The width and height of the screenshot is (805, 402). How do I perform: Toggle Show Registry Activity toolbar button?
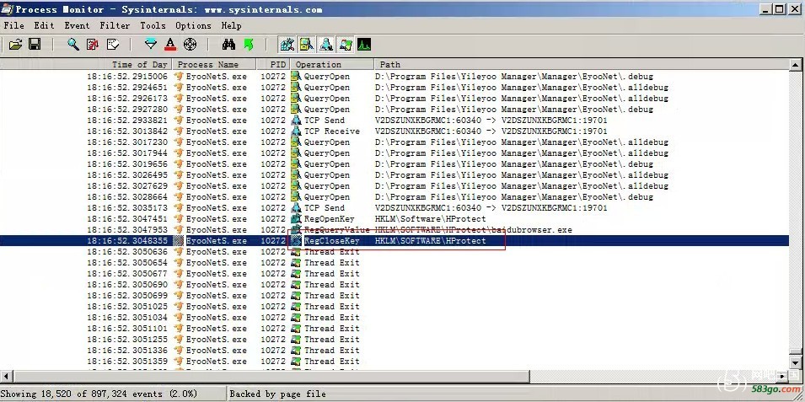pyautogui.click(x=287, y=45)
